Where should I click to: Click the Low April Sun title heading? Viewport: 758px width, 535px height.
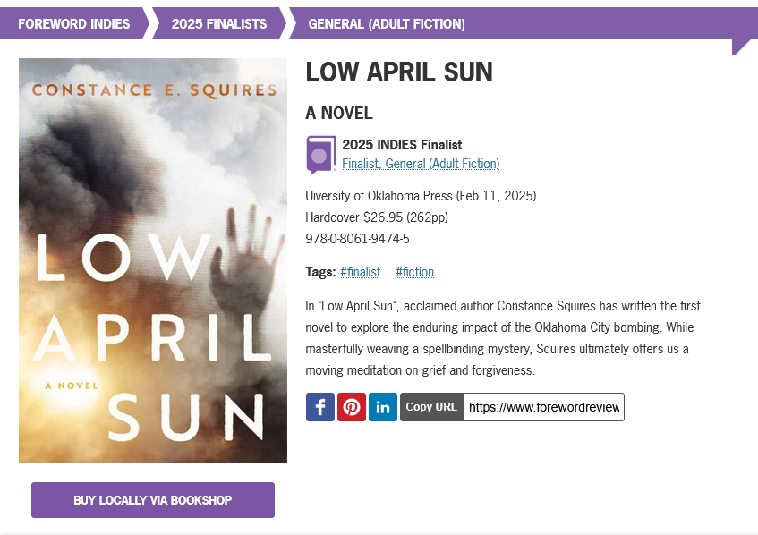click(x=399, y=72)
